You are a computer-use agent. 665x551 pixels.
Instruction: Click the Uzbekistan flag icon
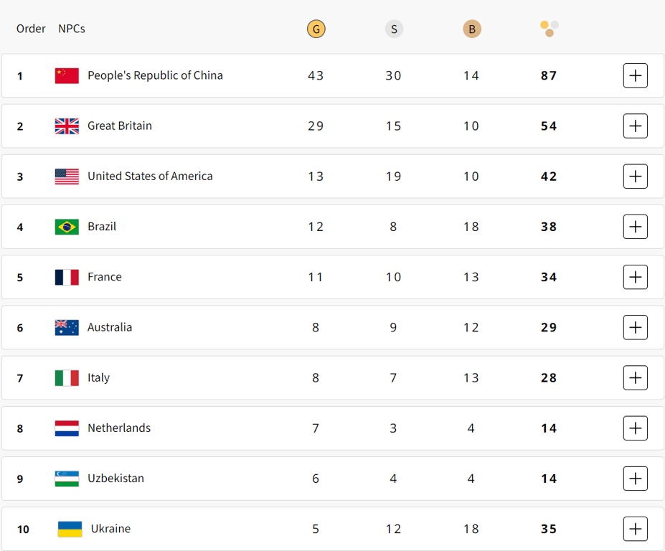point(66,478)
